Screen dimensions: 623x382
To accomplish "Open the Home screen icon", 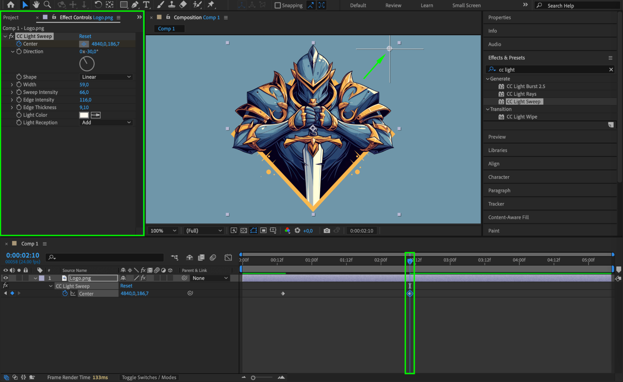I will click(x=11, y=5).
